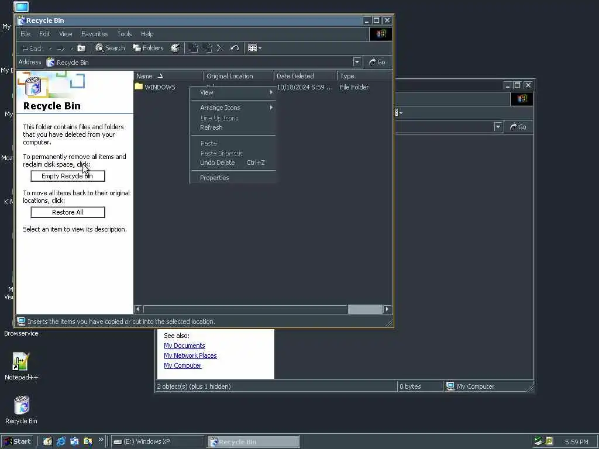
Task: Click the Recycle Bin icon in address bar
Action: coord(50,62)
